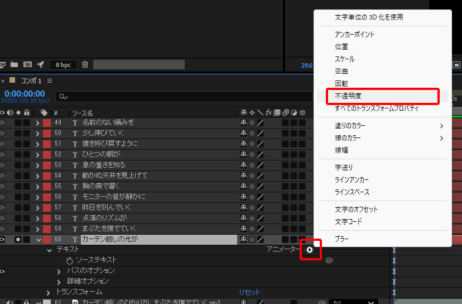Click the リセット transform link
The image size is (462, 304).
(x=249, y=292)
